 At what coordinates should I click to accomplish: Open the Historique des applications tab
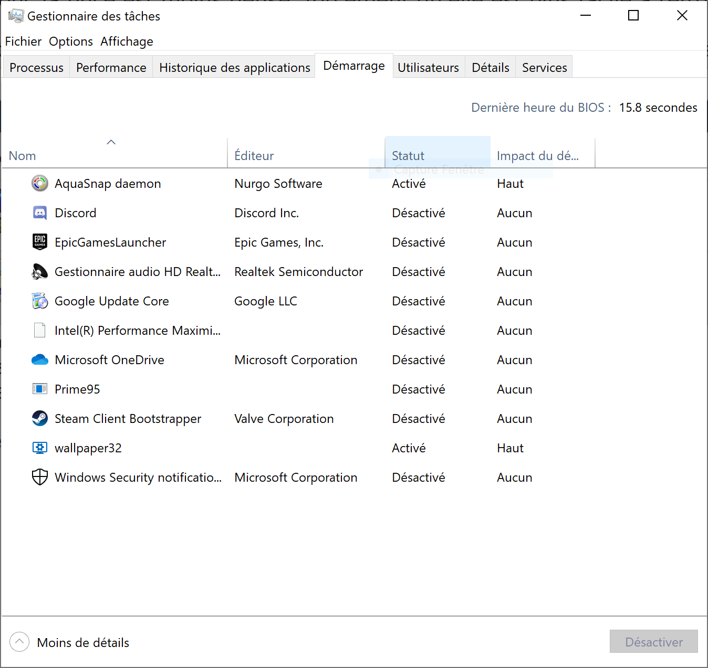click(x=235, y=67)
